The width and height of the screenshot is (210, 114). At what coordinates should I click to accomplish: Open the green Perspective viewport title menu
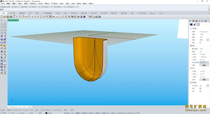pos(13,20)
